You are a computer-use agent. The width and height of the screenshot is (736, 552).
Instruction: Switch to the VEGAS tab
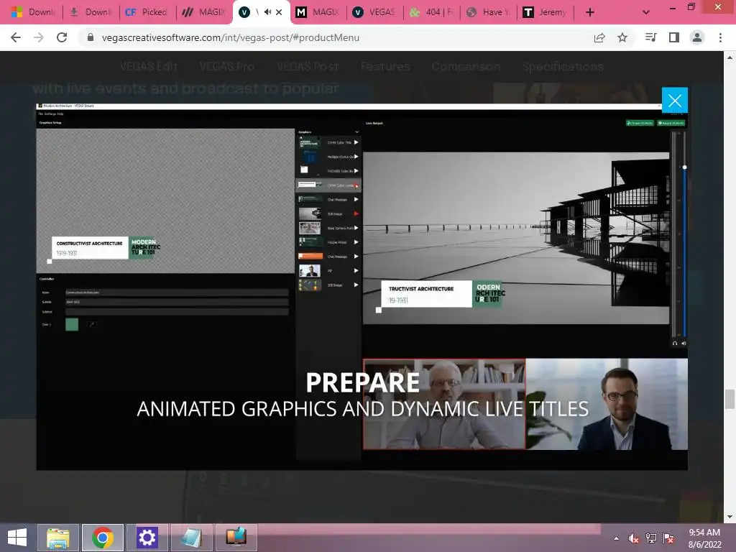point(374,12)
